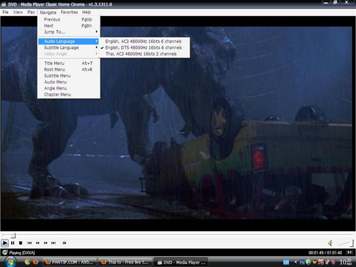The width and height of the screenshot is (356, 267).
Task: Open the Windows Start orb
Action: tap(10, 262)
